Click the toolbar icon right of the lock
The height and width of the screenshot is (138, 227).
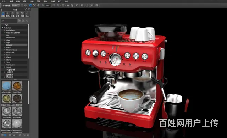(77, 6)
